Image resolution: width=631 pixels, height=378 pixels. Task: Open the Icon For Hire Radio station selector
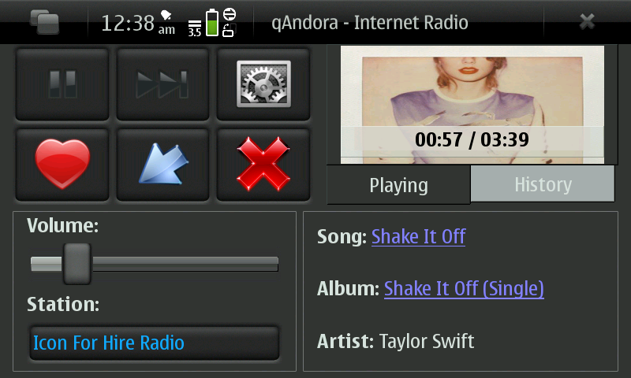(155, 343)
